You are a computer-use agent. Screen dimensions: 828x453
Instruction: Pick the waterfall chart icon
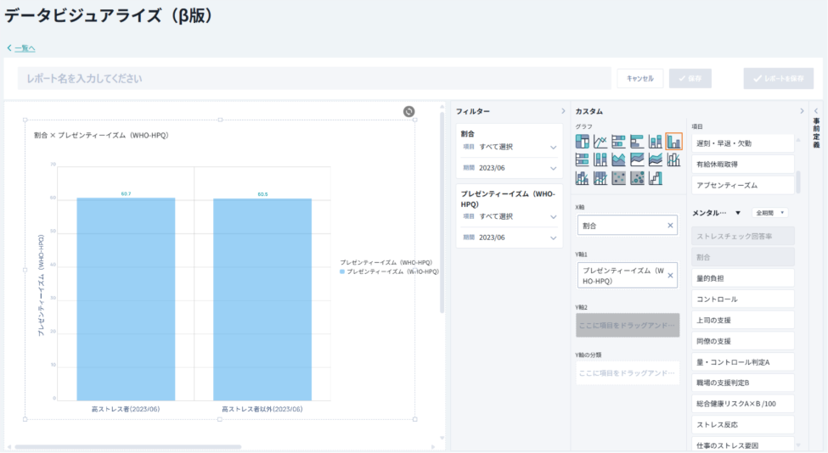(656, 178)
